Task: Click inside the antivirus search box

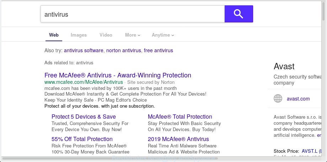Action: tap(133, 14)
